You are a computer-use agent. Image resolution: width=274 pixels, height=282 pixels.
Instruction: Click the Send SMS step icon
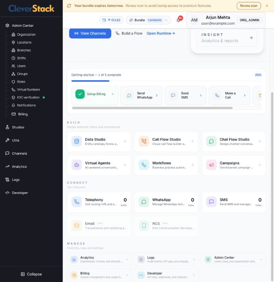tap(173, 95)
